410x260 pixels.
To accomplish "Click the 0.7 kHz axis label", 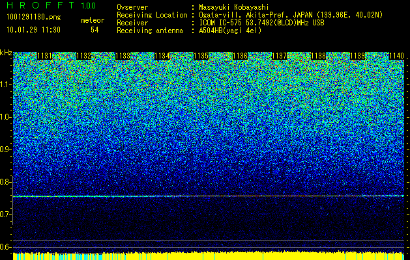I will tap(5, 214).
